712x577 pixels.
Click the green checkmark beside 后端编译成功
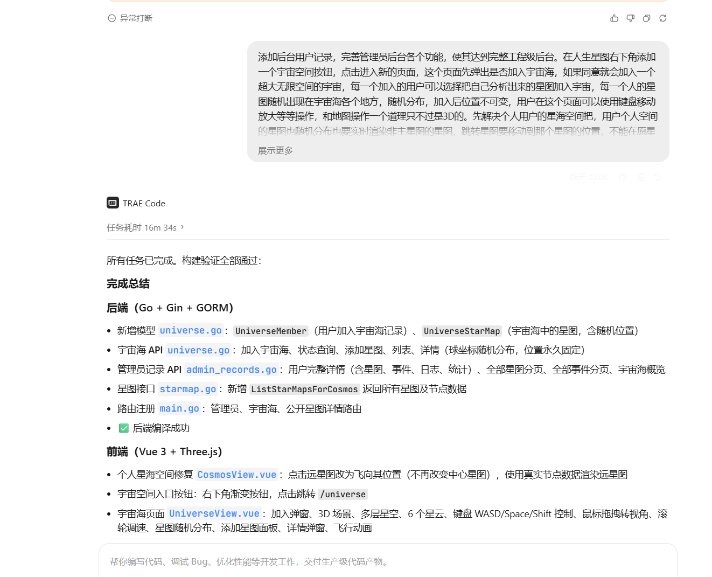124,428
